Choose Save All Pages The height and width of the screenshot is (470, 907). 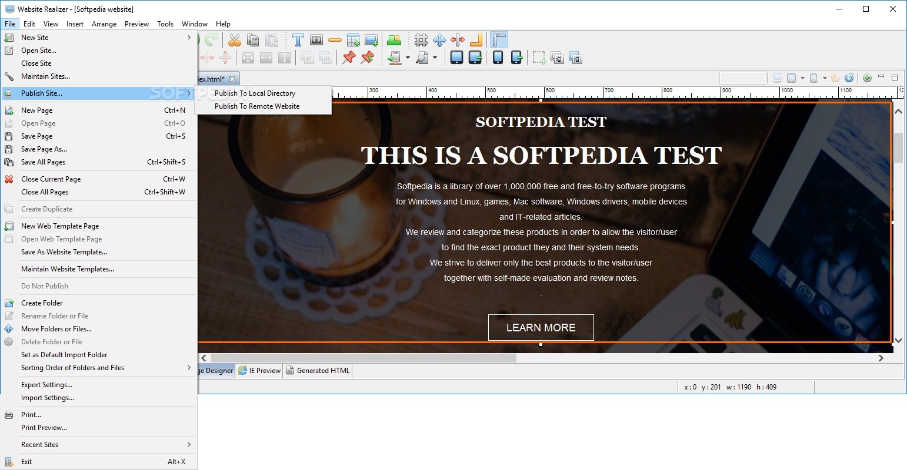tap(99, 162)
